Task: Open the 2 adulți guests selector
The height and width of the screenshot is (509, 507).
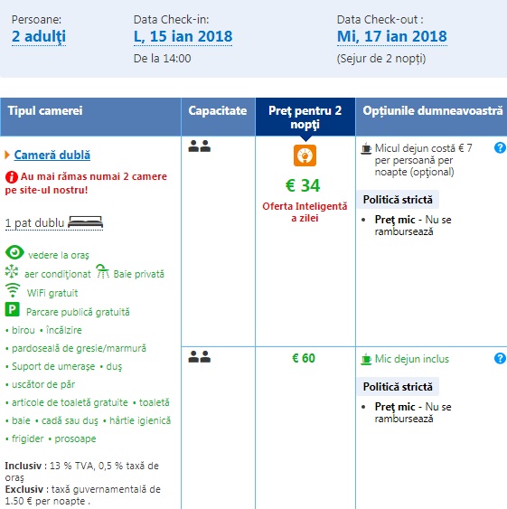Action: [x=39, y=36]
